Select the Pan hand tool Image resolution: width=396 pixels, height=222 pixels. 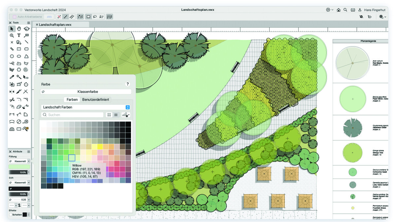click(x=19, y=29)
